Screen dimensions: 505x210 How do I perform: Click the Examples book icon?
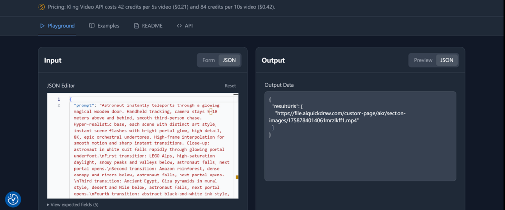[92, 26]
